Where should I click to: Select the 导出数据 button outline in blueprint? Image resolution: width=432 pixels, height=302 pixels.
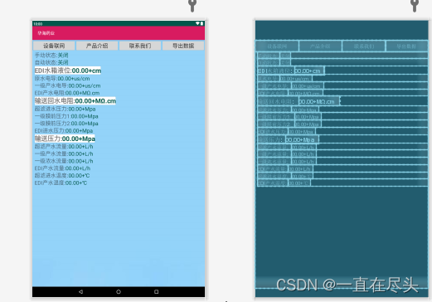[406, 46]
